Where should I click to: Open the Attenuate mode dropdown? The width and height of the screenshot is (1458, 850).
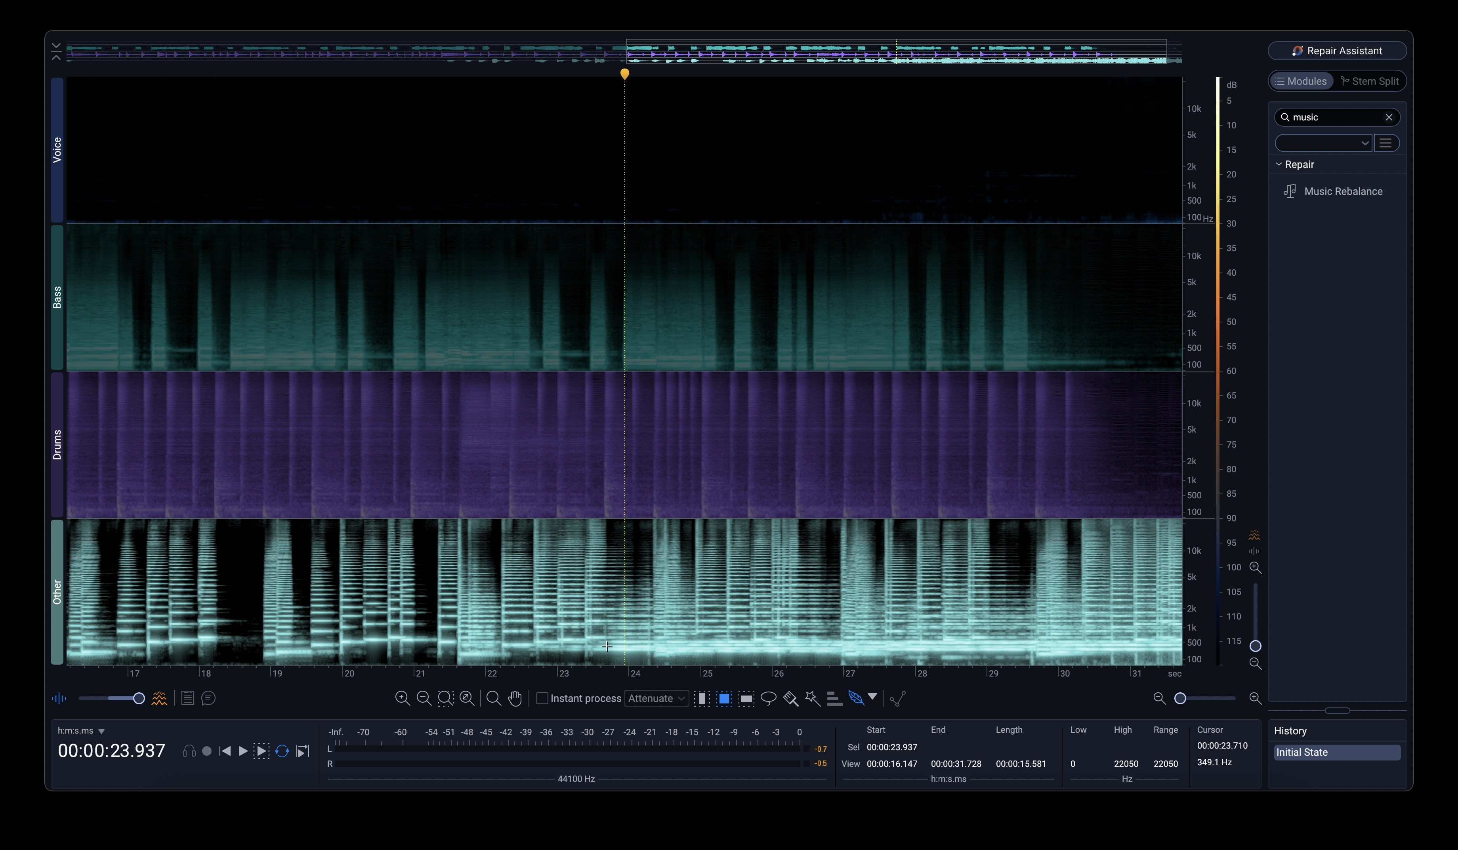656,699
